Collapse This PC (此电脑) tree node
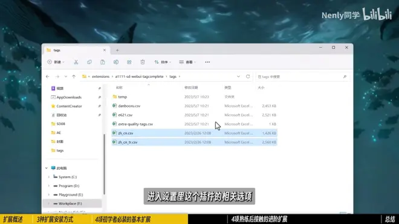This screenshot has height=224, width=399. tap(47, 168)
